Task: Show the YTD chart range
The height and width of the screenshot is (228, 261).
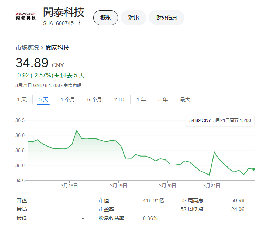Action: point(119,99)
